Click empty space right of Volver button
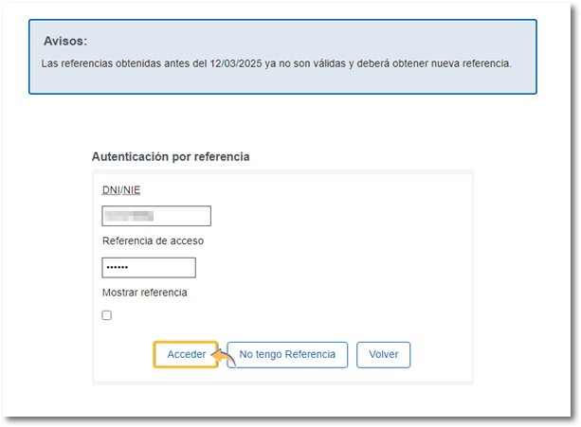The height and width of the screenshot is (427, 581). tap(440, 354)
